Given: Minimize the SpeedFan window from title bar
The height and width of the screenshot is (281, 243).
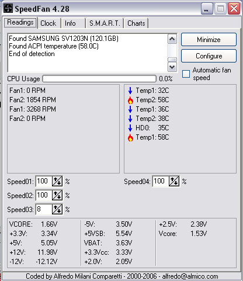Looking at the screenshot, I should tap(207, 9).
